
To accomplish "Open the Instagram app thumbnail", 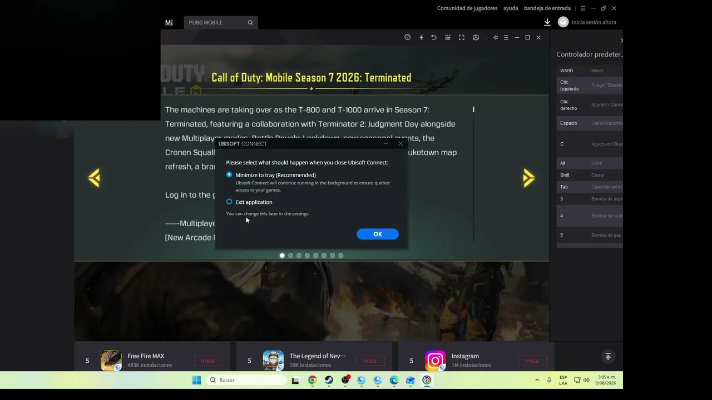I will tap(435, 361).
